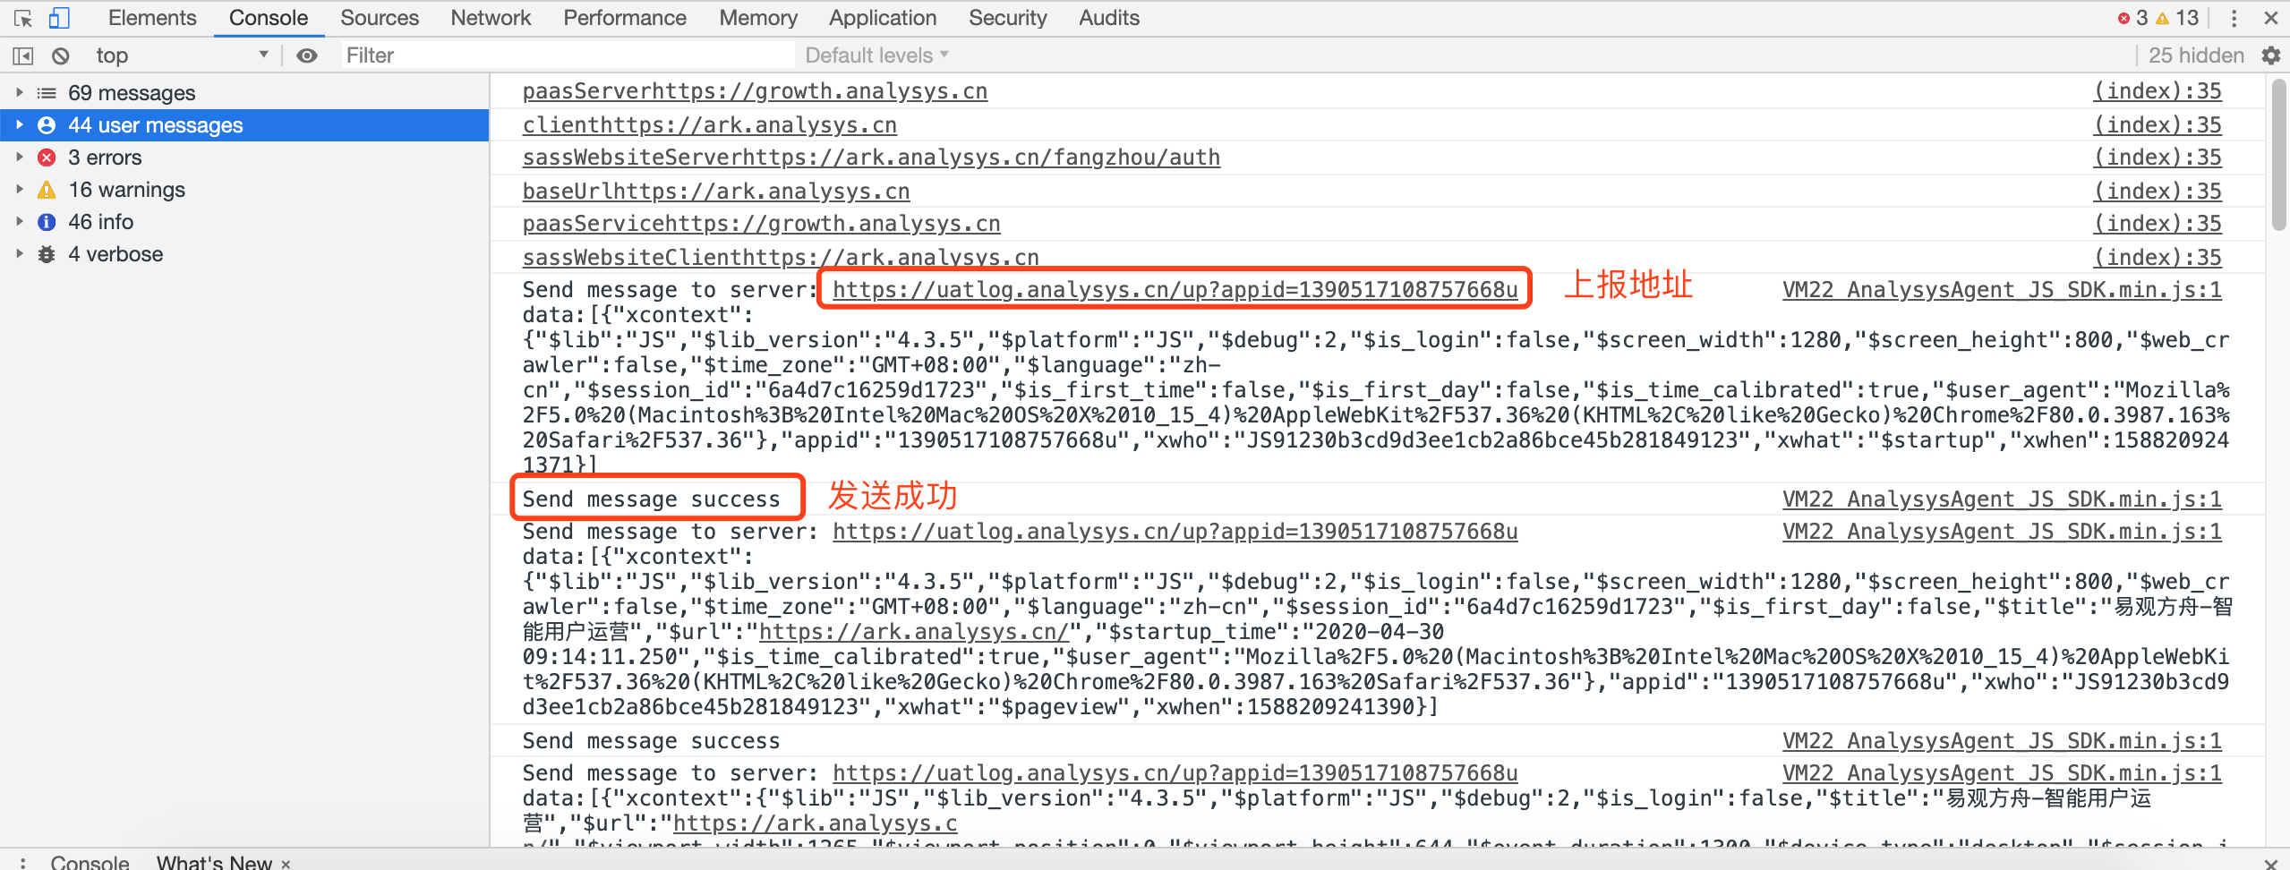Open the top context dropdown
Screen dimensions: 2290x870
click(x=182, y=55)
